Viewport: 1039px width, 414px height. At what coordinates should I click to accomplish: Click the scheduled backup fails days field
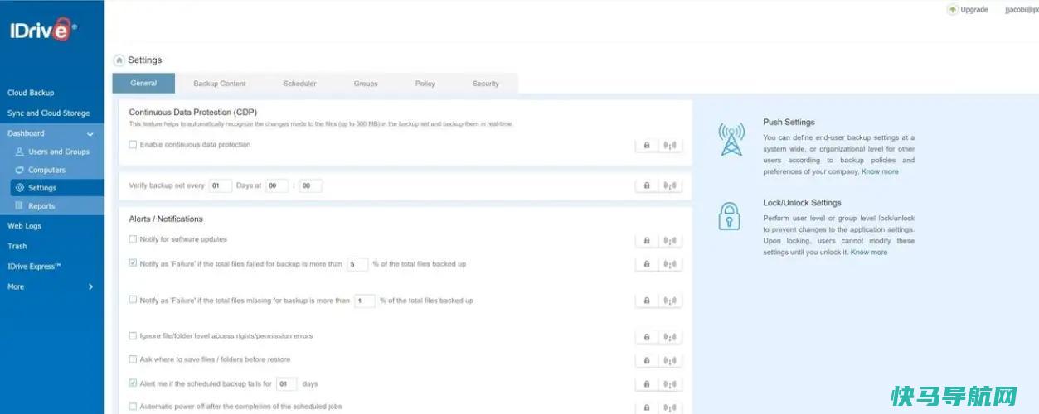[x=286, y=384]
